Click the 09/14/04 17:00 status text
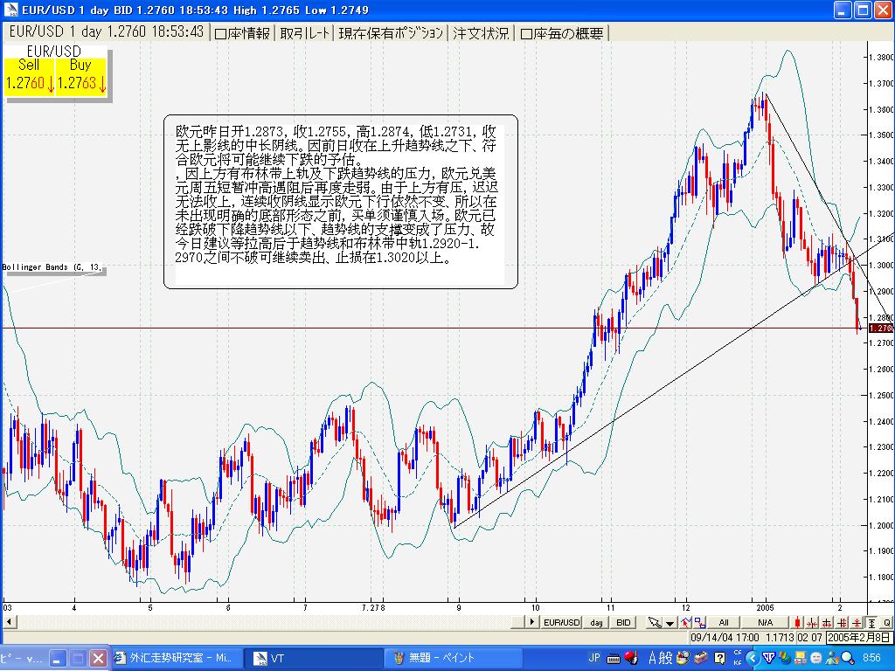The width and height of the screenshot is (895, 671). coord(725,637)
